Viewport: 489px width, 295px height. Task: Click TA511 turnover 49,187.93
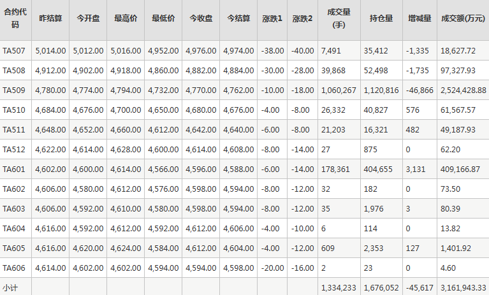(458, 129)
